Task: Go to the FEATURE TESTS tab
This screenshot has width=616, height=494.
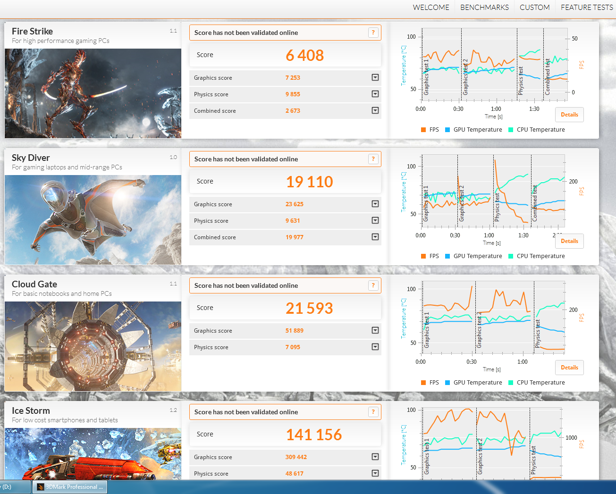Action: (x=587, y=8)
